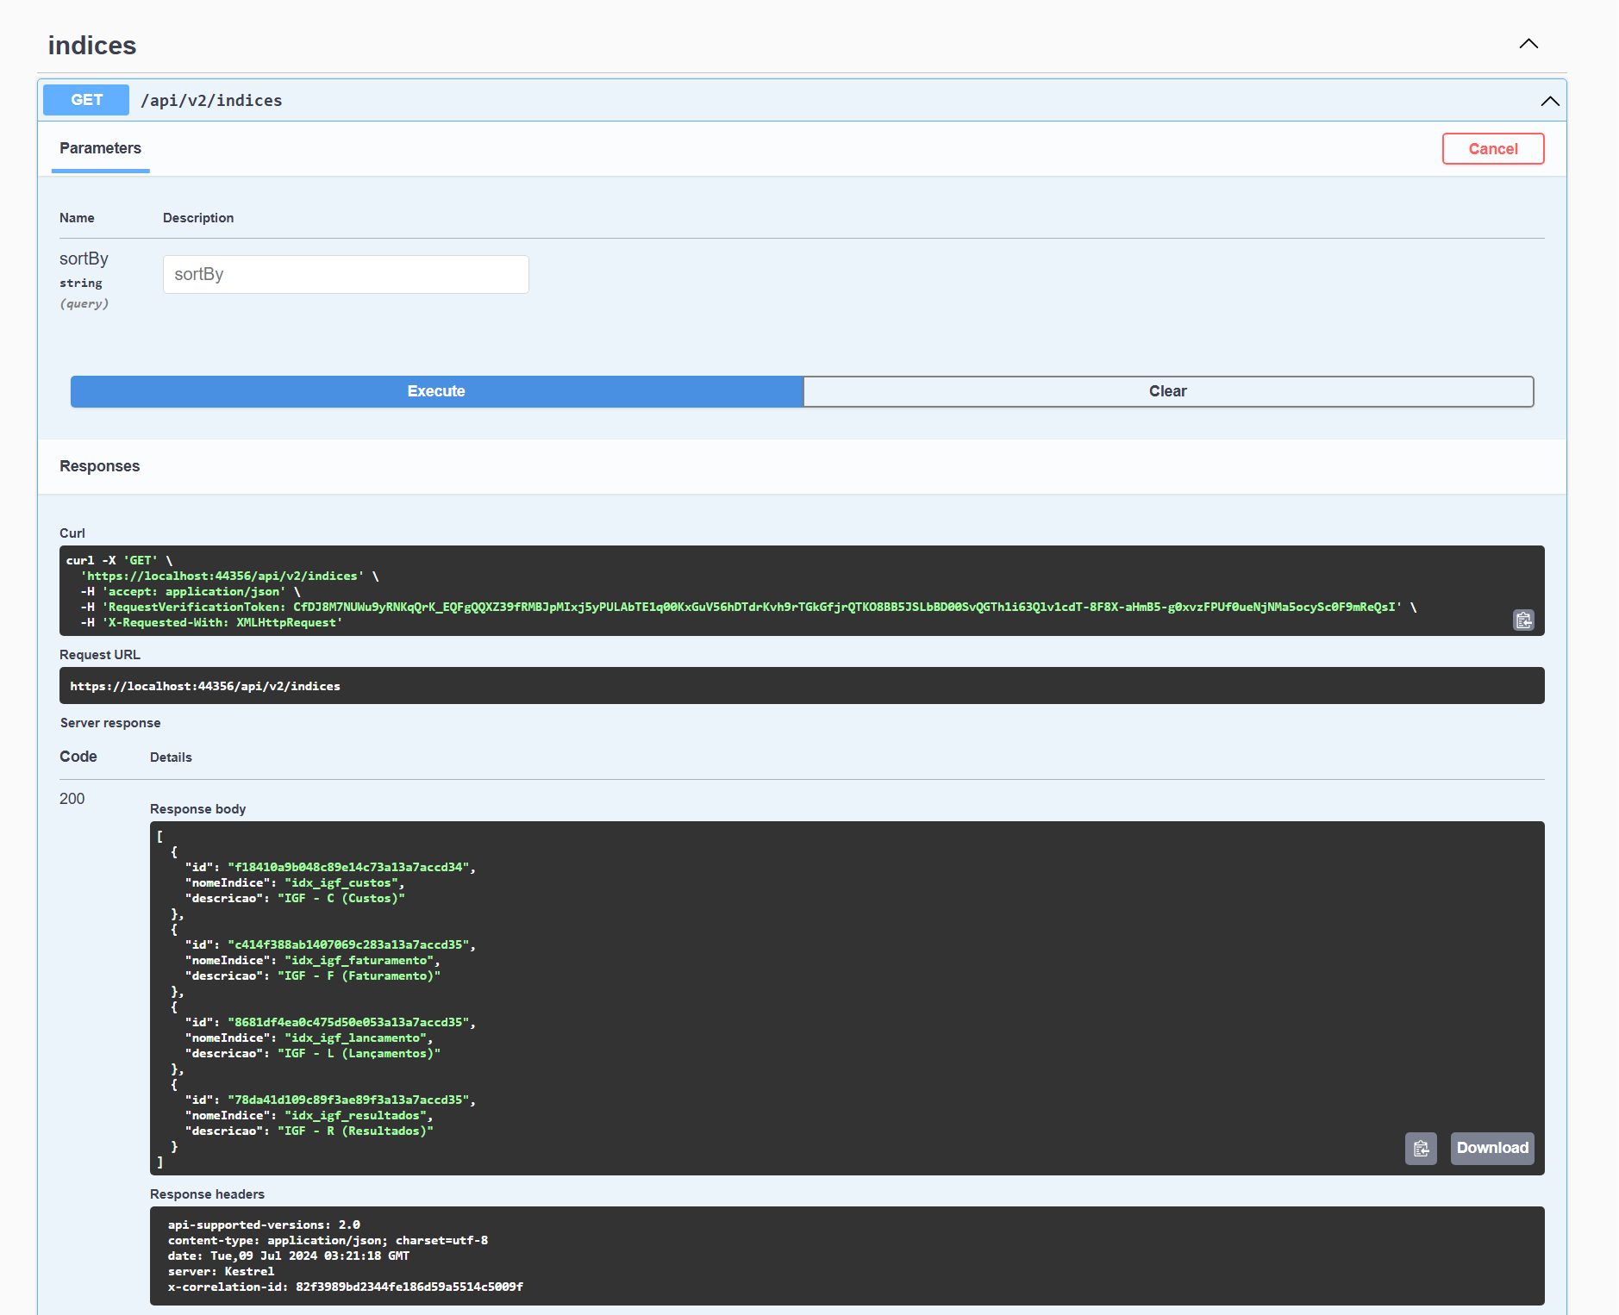Collapse the GET operation with its chevron
This screenshot has height=1315, width=1619.
coord(1549,101)
